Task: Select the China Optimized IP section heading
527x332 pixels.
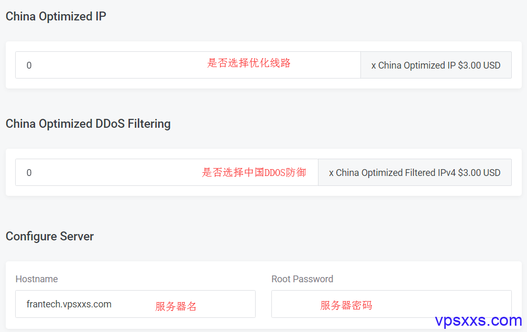Action: coord(56,16)
